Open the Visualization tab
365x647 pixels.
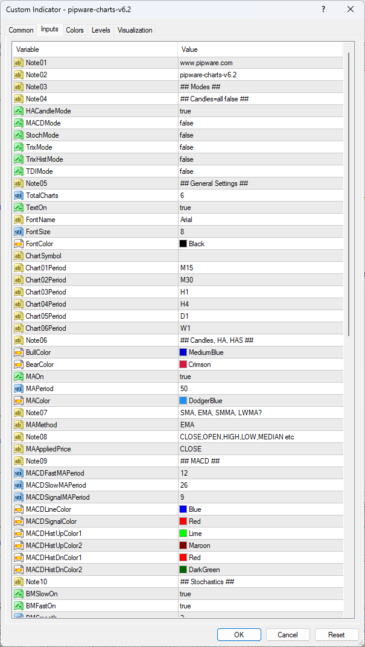point(135,30)
